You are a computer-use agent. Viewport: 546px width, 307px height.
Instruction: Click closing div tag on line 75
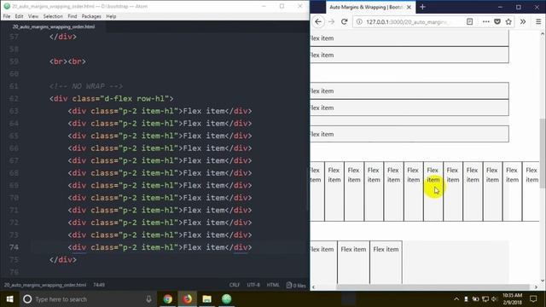point(62,259)
